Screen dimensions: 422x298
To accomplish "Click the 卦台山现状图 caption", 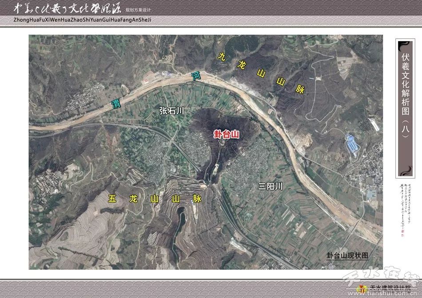I will coord(347,255).
